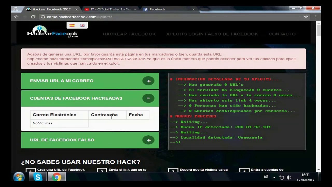Viewport: 332px width, 187px height.
Task: Open the taskbar clock showing 16:31
Action: click(306, 177)
